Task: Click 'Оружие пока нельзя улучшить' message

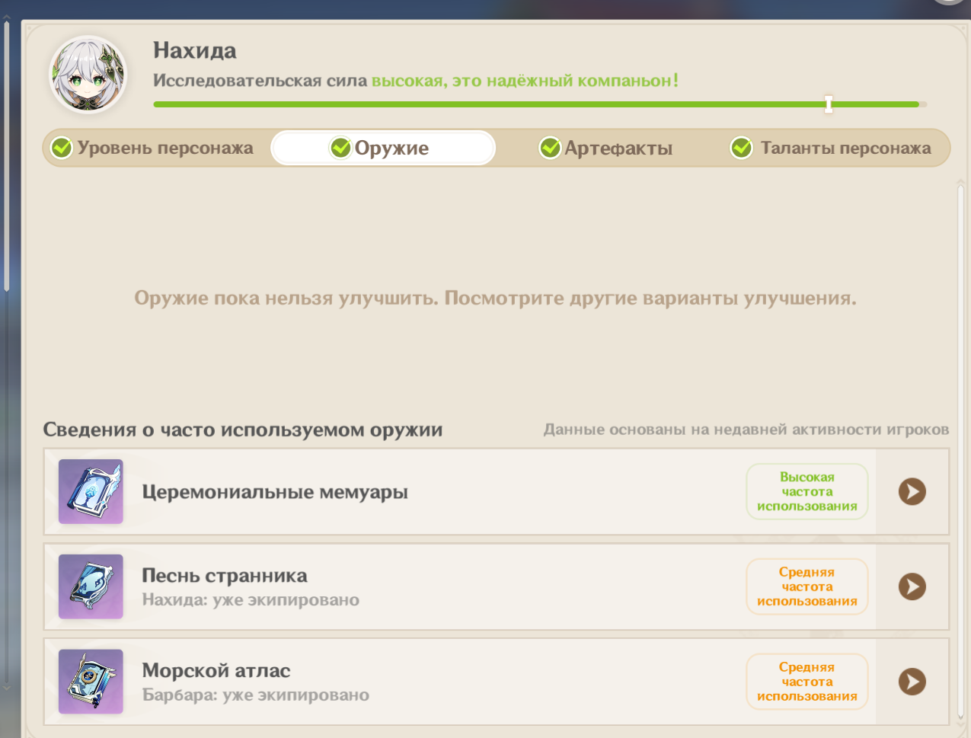Action: click(x=495, y=298)
